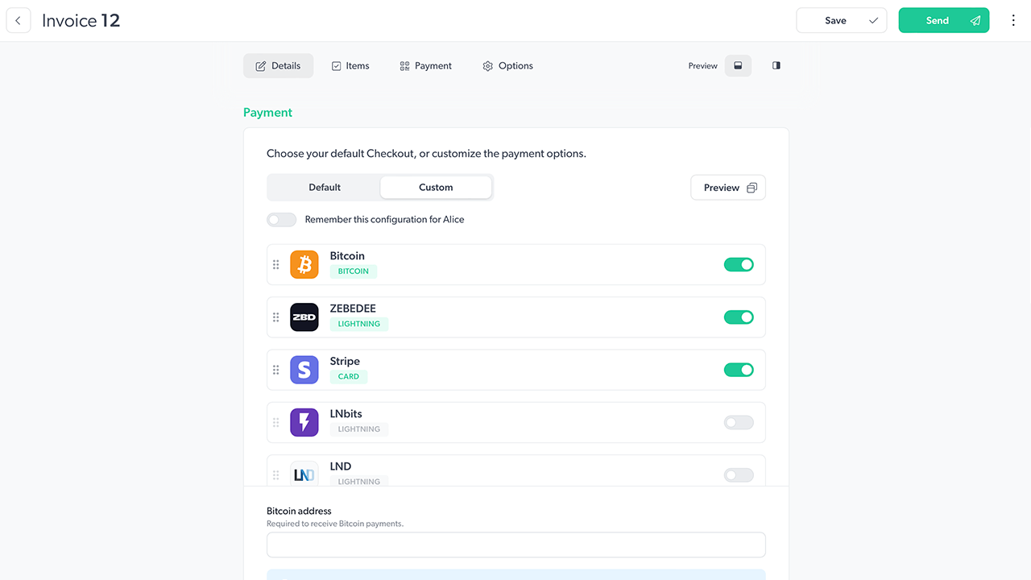Click the Payment grid icon
1031x580 pixels.
(x=404, y=65)
